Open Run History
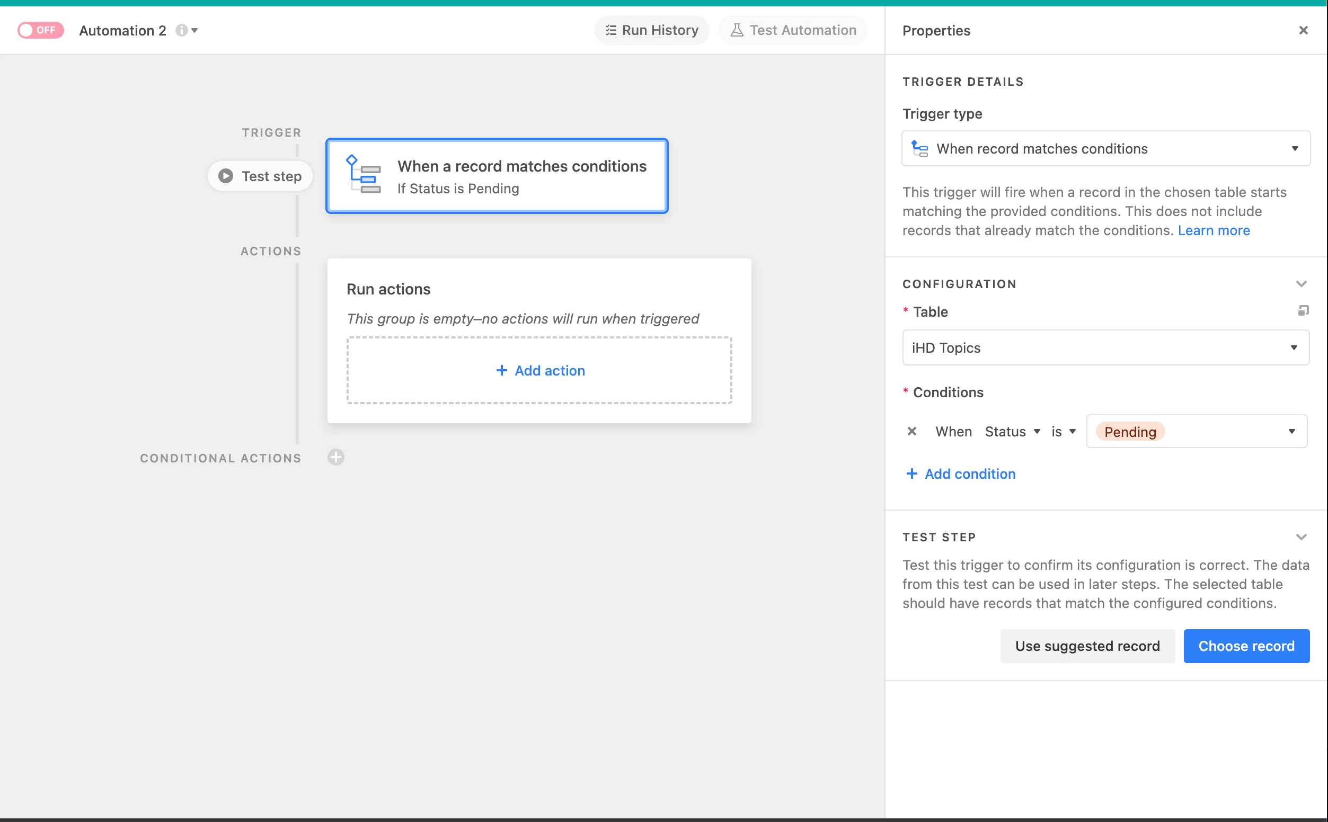1328x822 pixels. 651,30
